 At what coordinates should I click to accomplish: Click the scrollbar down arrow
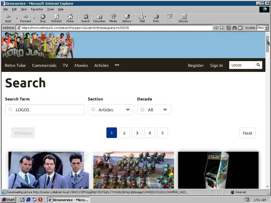[x=267, y=187]
